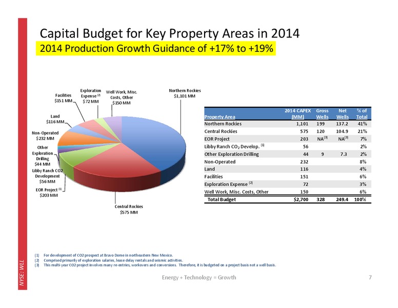Select 'Well Work, Misc. Costs, Other' table row name
Viewport: 398px width, 308px height.
point(236,192)
